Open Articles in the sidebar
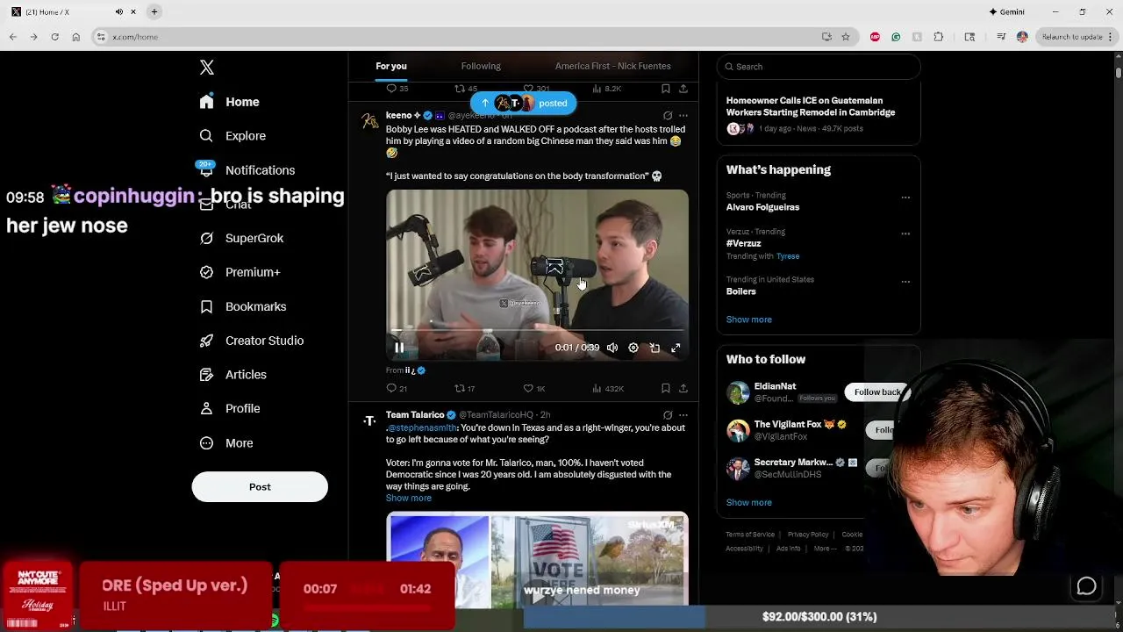Screen dimensions: 1123x632 [x=232, y=375]
